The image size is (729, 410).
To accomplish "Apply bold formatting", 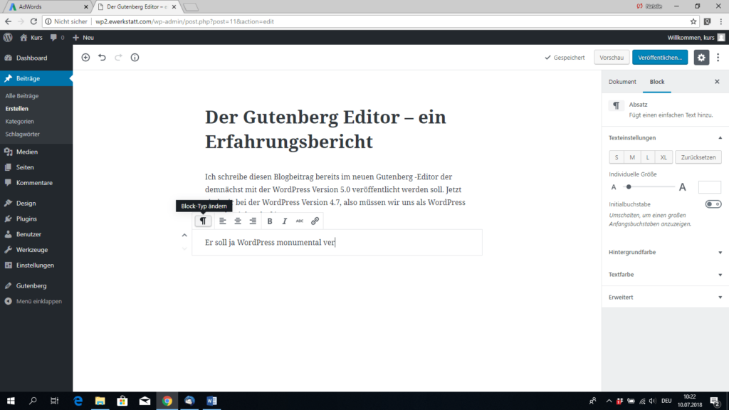I will tap(270, 221).
